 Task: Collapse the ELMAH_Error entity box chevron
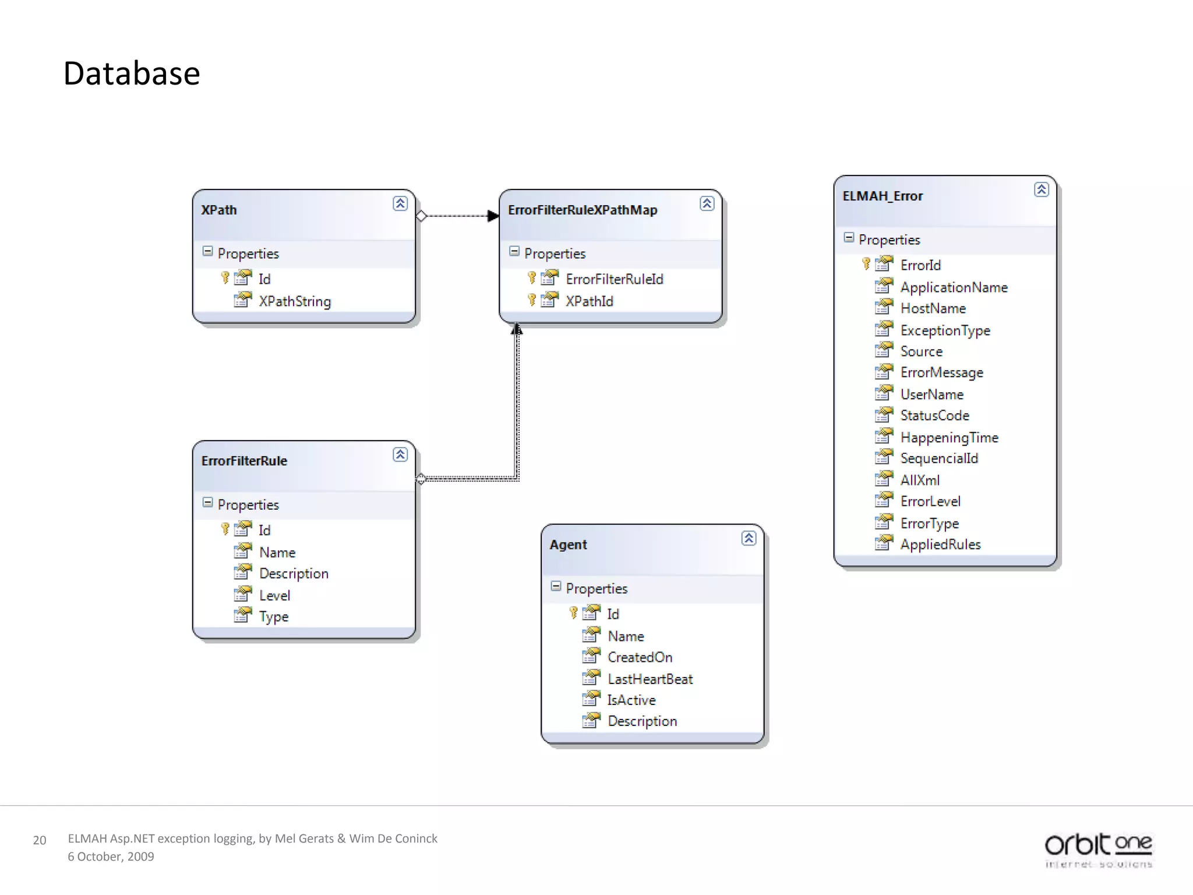1042,189
